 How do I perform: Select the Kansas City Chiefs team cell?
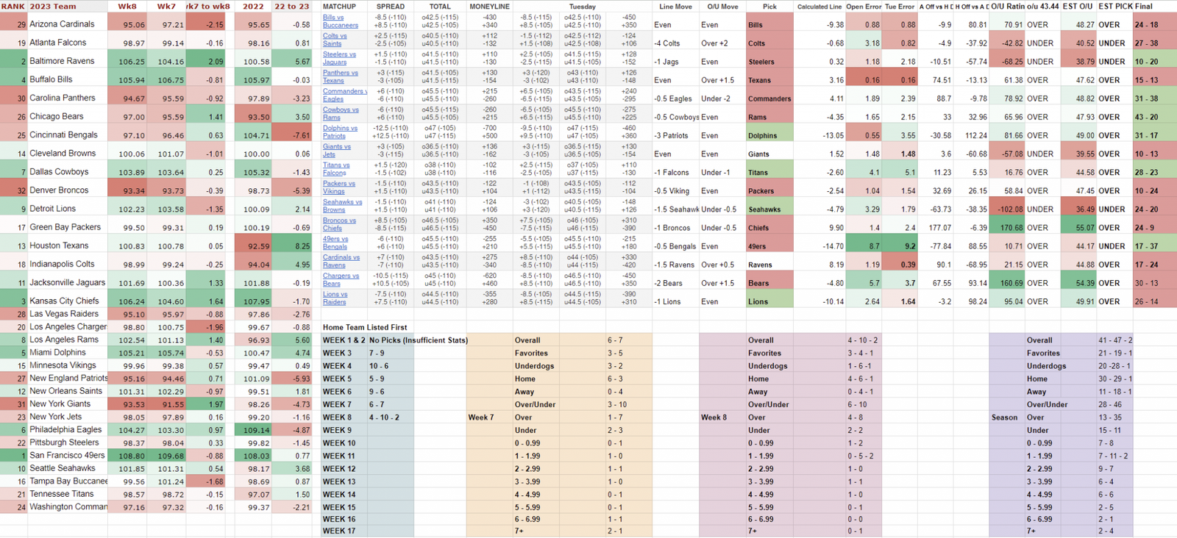[x=64, y=301]
